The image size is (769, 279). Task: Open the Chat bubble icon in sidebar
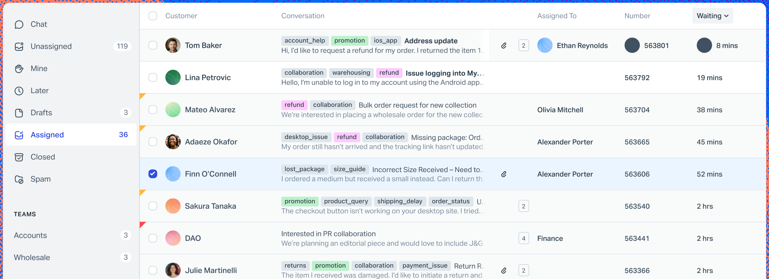click(x=19, y=24)
